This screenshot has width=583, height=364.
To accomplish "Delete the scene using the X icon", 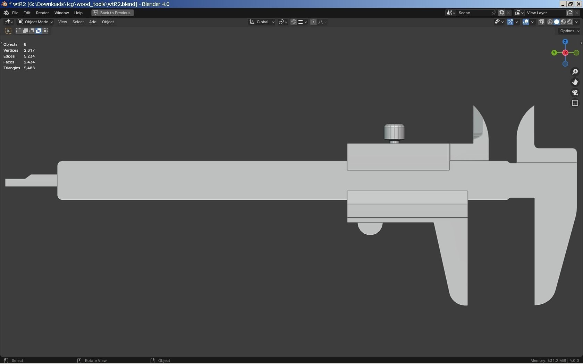I will tap(509, 13).
